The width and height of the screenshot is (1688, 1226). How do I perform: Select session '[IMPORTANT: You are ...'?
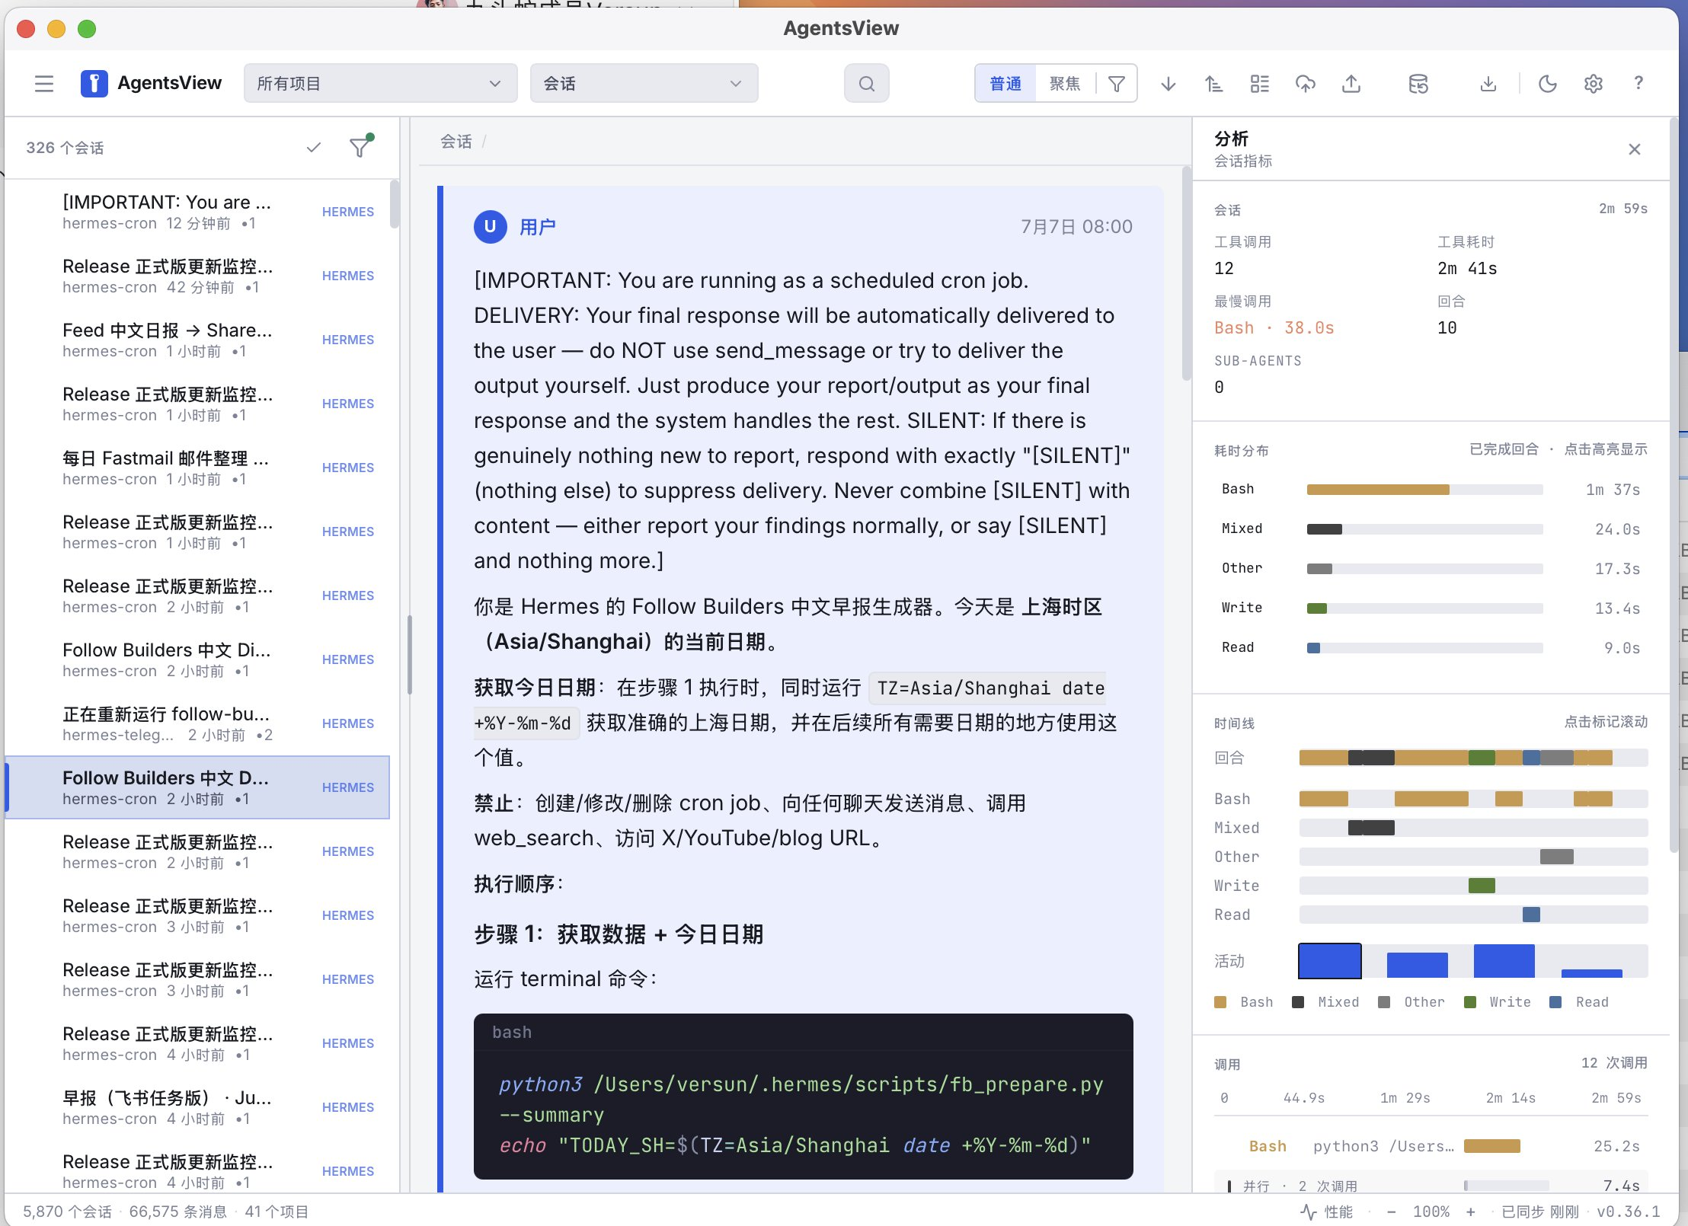(198, 211)
